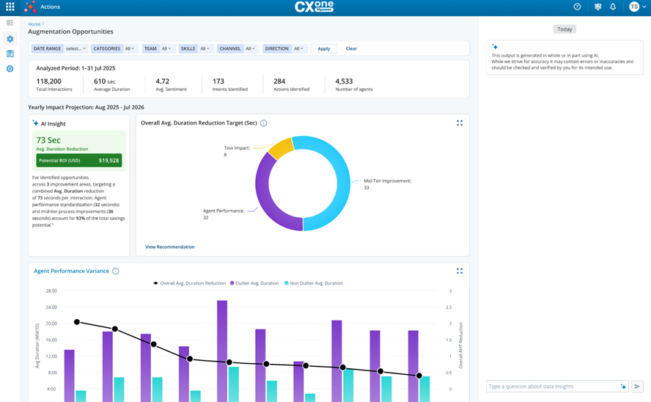Expand the Categories filter dropdown

pos(129,49)
